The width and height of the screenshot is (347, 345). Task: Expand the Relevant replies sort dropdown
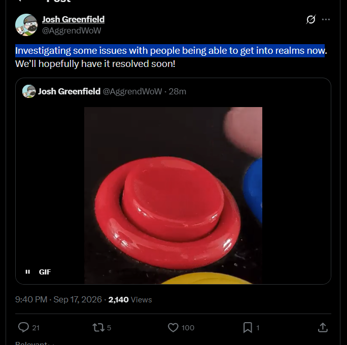pos(34,343)
